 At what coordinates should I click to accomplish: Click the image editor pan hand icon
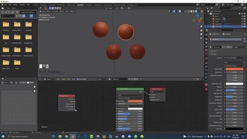point(34,91)
